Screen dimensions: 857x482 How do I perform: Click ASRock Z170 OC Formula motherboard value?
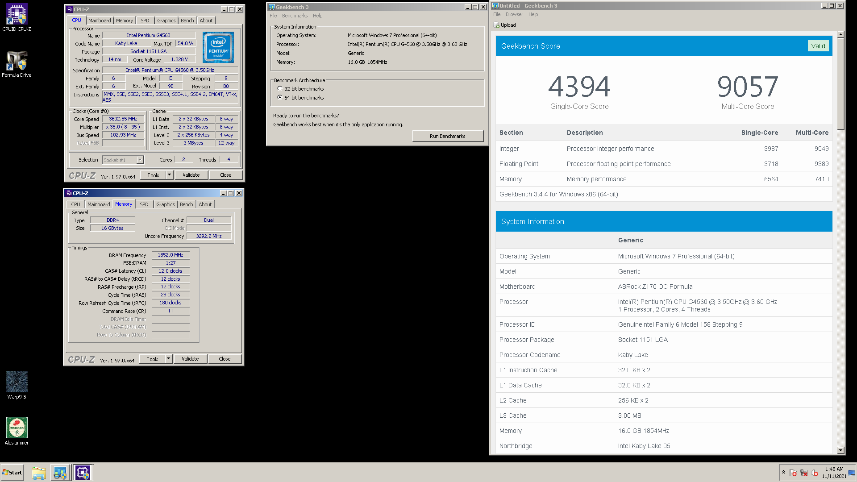tap(655, 287)
